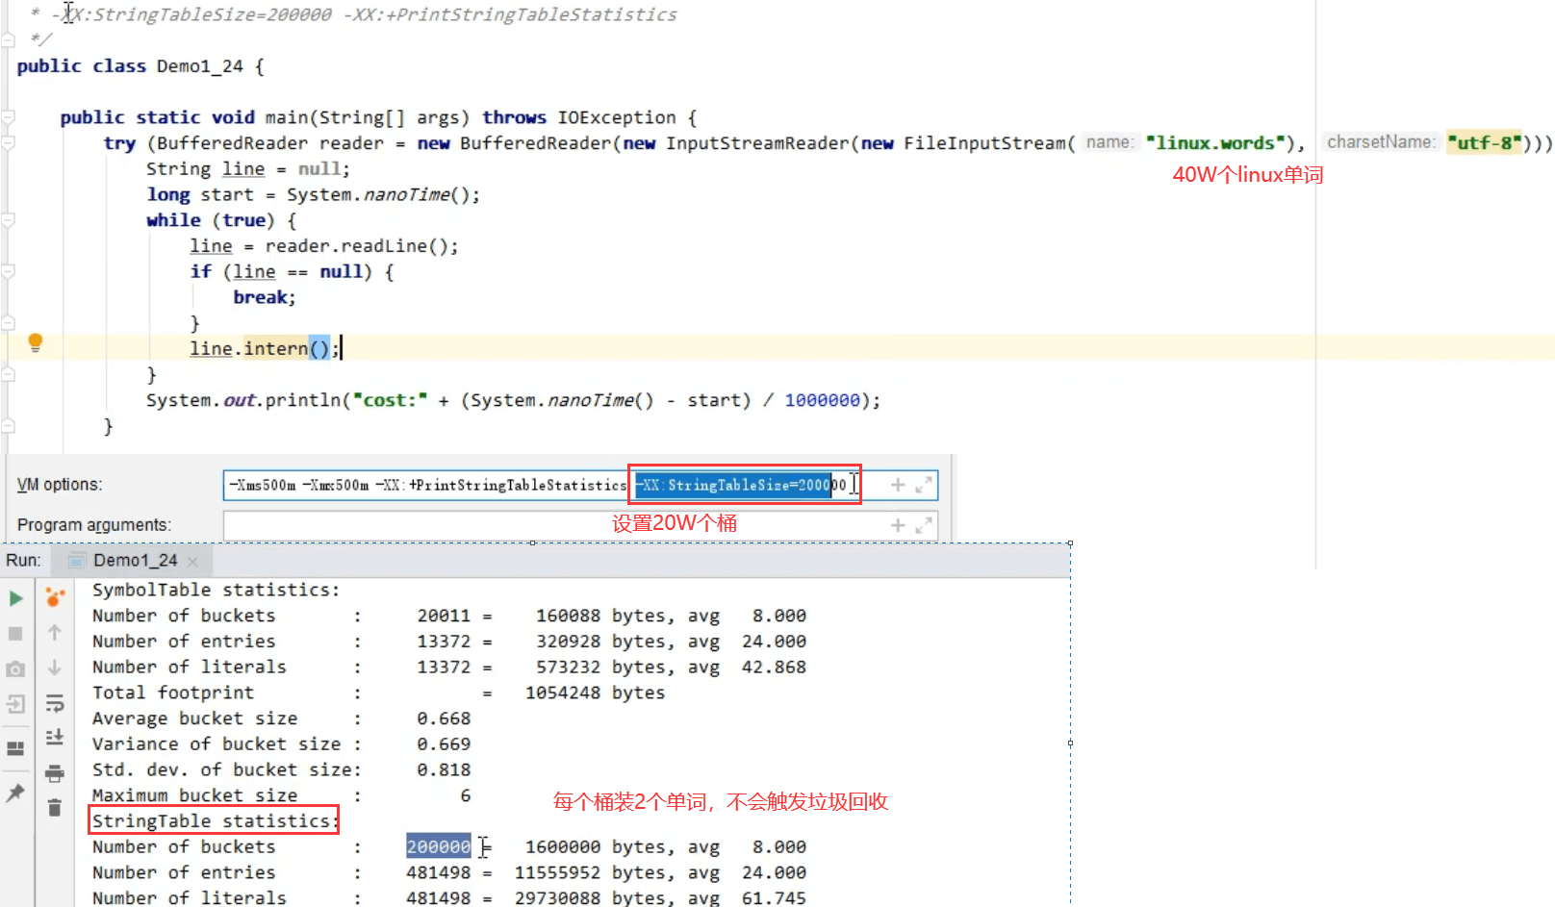Click the -XX:+PrintStringTableStatistics comment text

[x=510, y=14]
